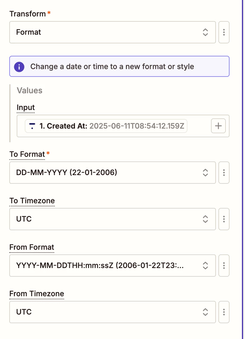Open the To Timezone dropdown
This screenshot has height=339, width=245.
113,219
